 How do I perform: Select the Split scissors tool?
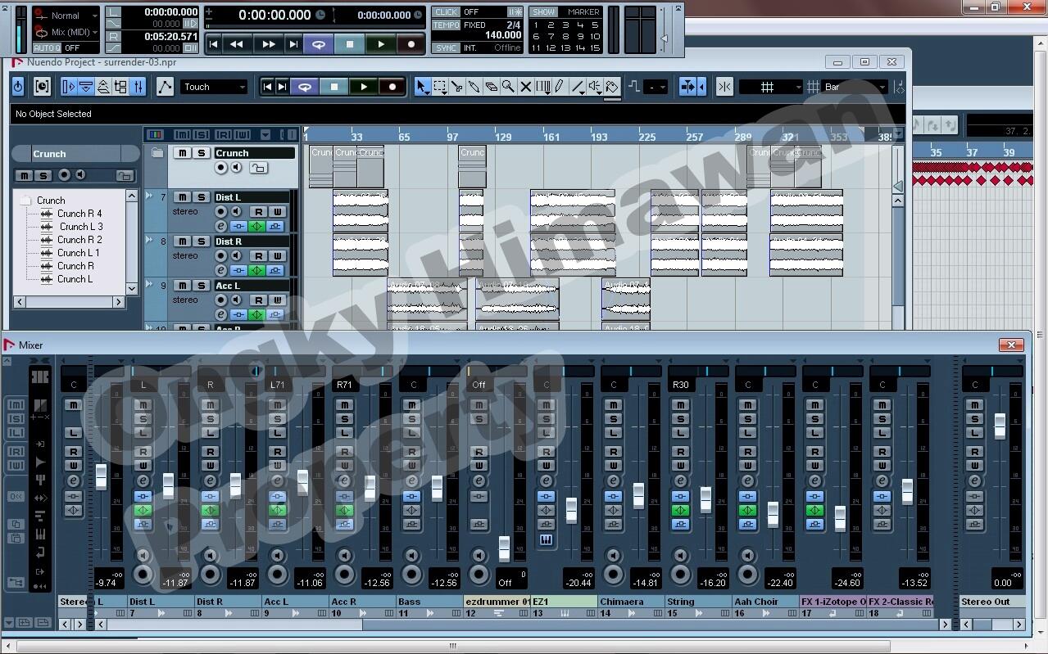click(x=458, y=85)
